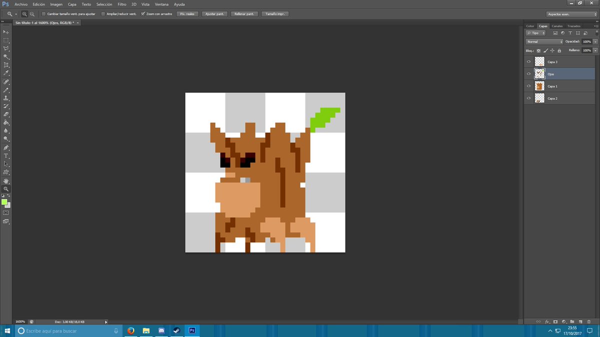Image resolution: width=600 pixels, height=337 pixels.
Task: Lock all padlock icon
Action: point(559,50)
